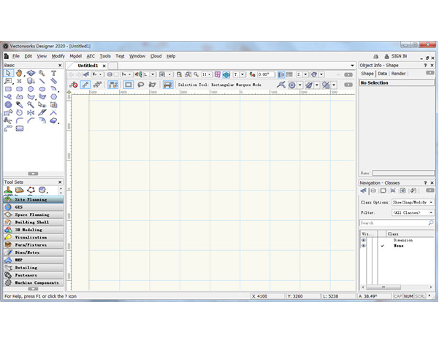The width and height of the screenshot is (439, 340).
Task: Select the Fillet tool
Action: point(19,120)
